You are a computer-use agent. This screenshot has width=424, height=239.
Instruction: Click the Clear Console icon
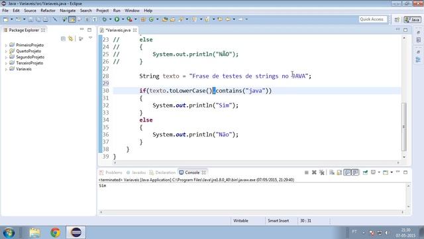pos(332,173)
